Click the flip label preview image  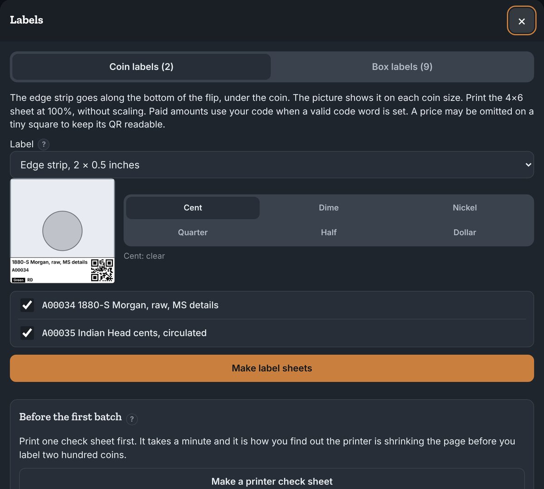[63, 231]
